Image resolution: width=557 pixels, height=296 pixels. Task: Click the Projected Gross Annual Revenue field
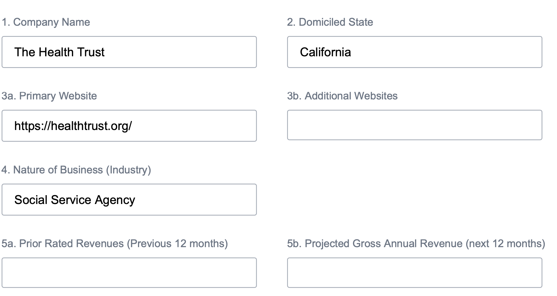coord(414,273)
